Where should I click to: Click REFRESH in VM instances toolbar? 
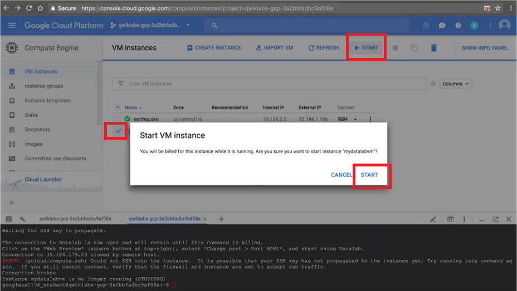pos(324,48)
